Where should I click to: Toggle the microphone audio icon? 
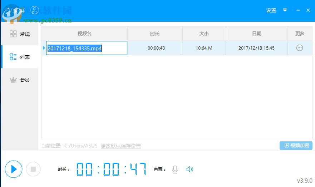tap(175, 170)
